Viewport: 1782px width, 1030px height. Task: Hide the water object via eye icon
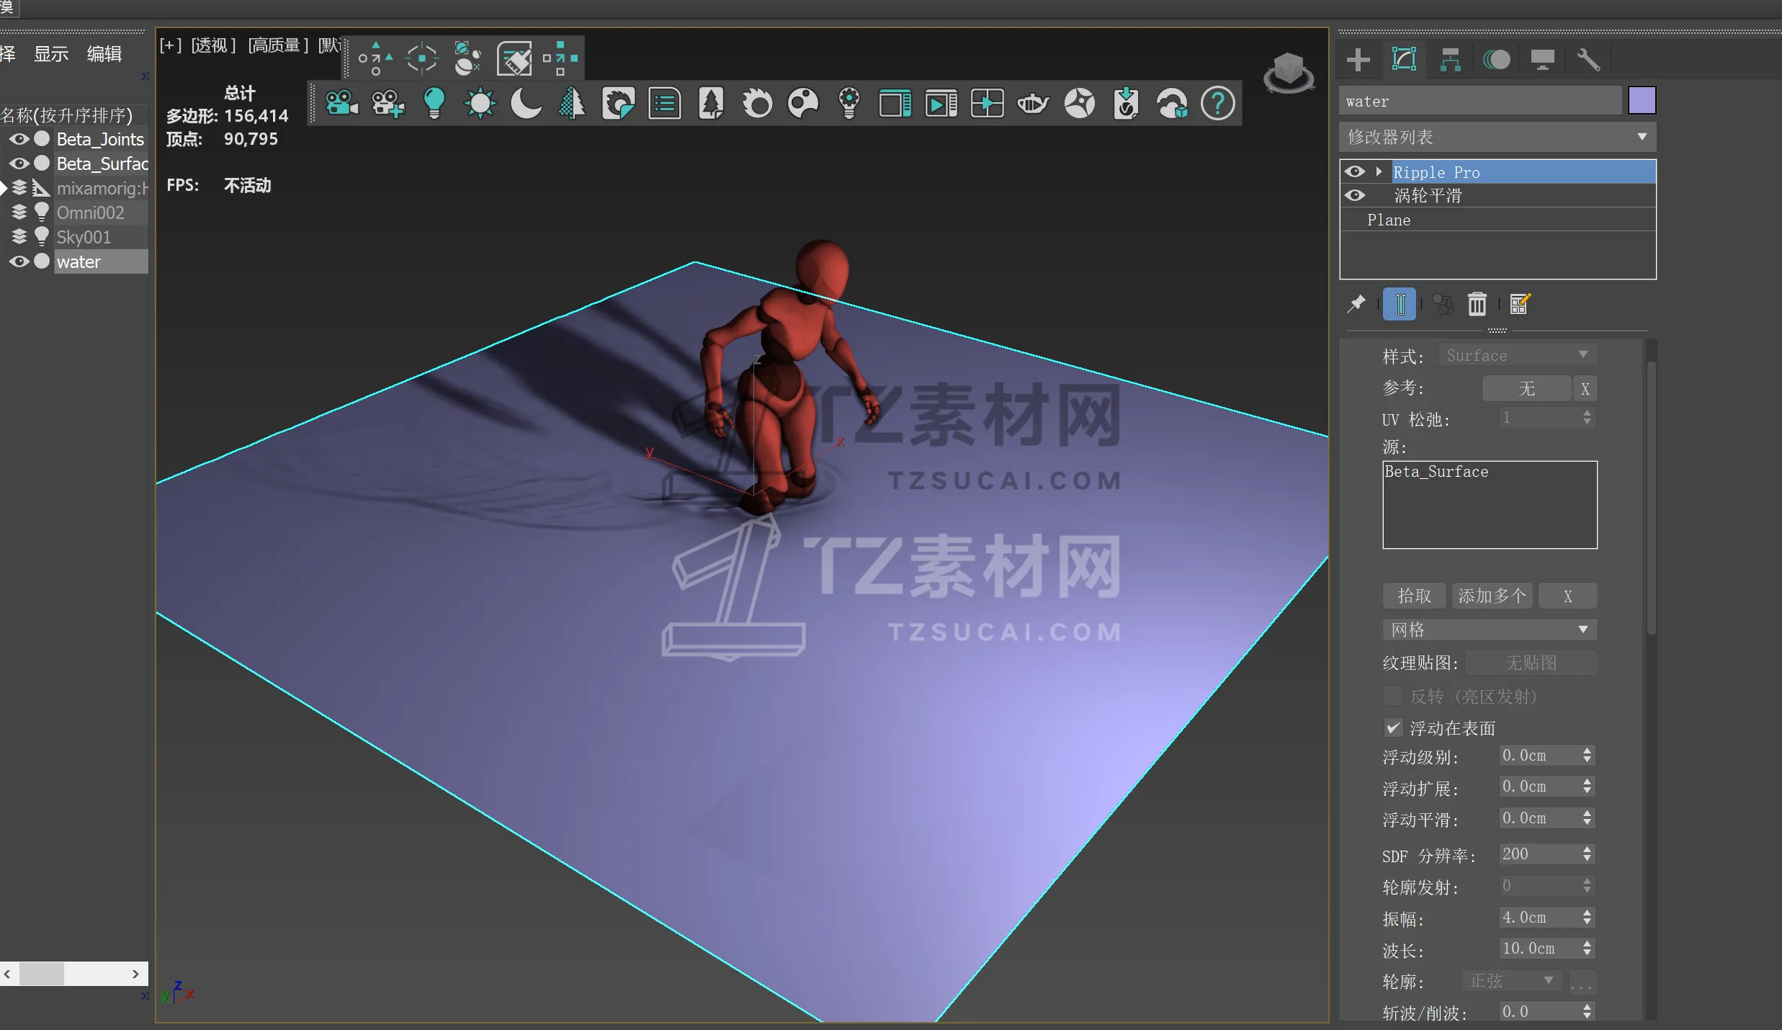click(x=19, y=261)
